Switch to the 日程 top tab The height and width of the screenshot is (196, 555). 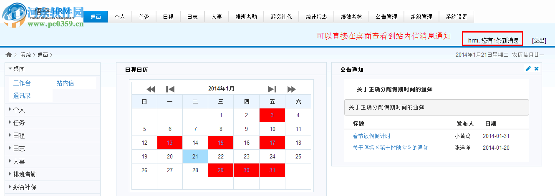168,17
